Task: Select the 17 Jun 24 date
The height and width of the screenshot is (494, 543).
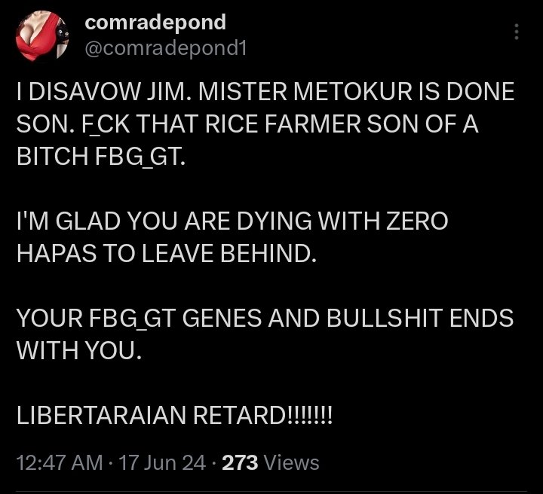Action: [162, 462]
